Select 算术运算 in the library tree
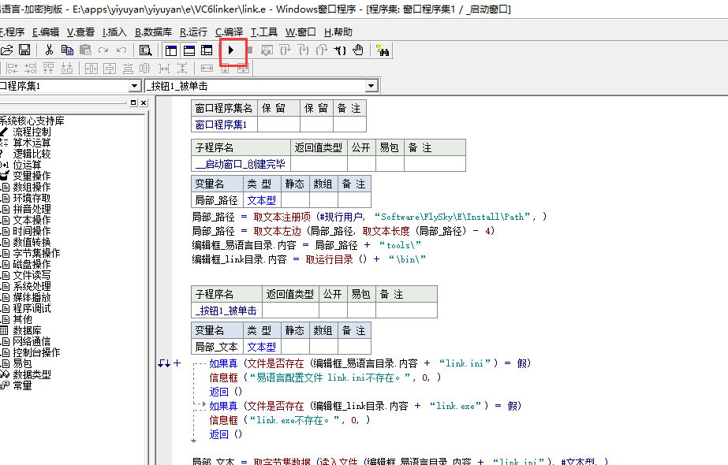This screenshot has width=728, height=465. coord(32,143)
